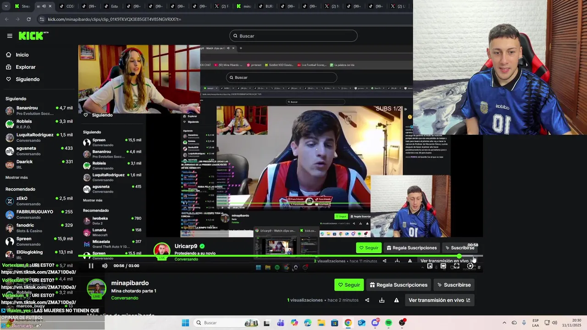Screen dimensions: 587x330
Task: Open Robleis channel in sidebar
Action: [x=39, y=124]
